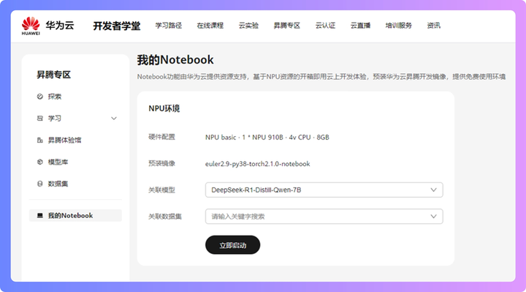Click the NPU basic hardware configuration text
This screenshot has height=292, width=526.
click(267, 137)
